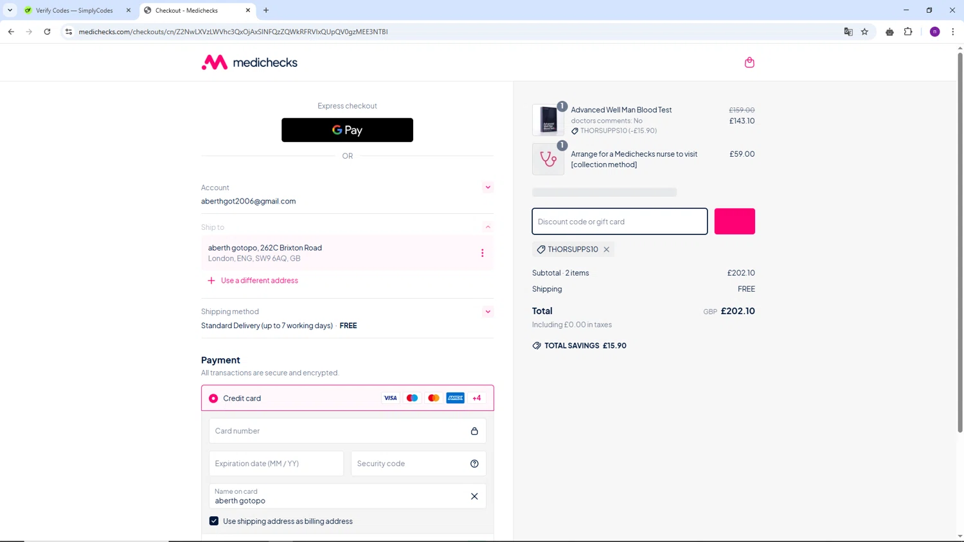964x542 pixels.
Task: Click the TOTAL SAVINGS £15.90 text
Action: pyautogui.click(x=585, y=345)
